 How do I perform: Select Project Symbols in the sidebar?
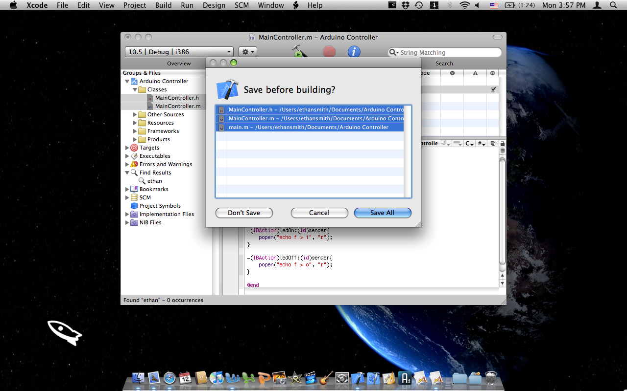(160, 206)
